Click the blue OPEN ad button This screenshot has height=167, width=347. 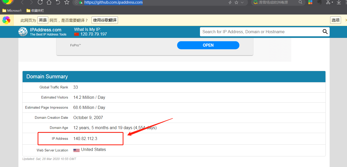tap(208, 45)
